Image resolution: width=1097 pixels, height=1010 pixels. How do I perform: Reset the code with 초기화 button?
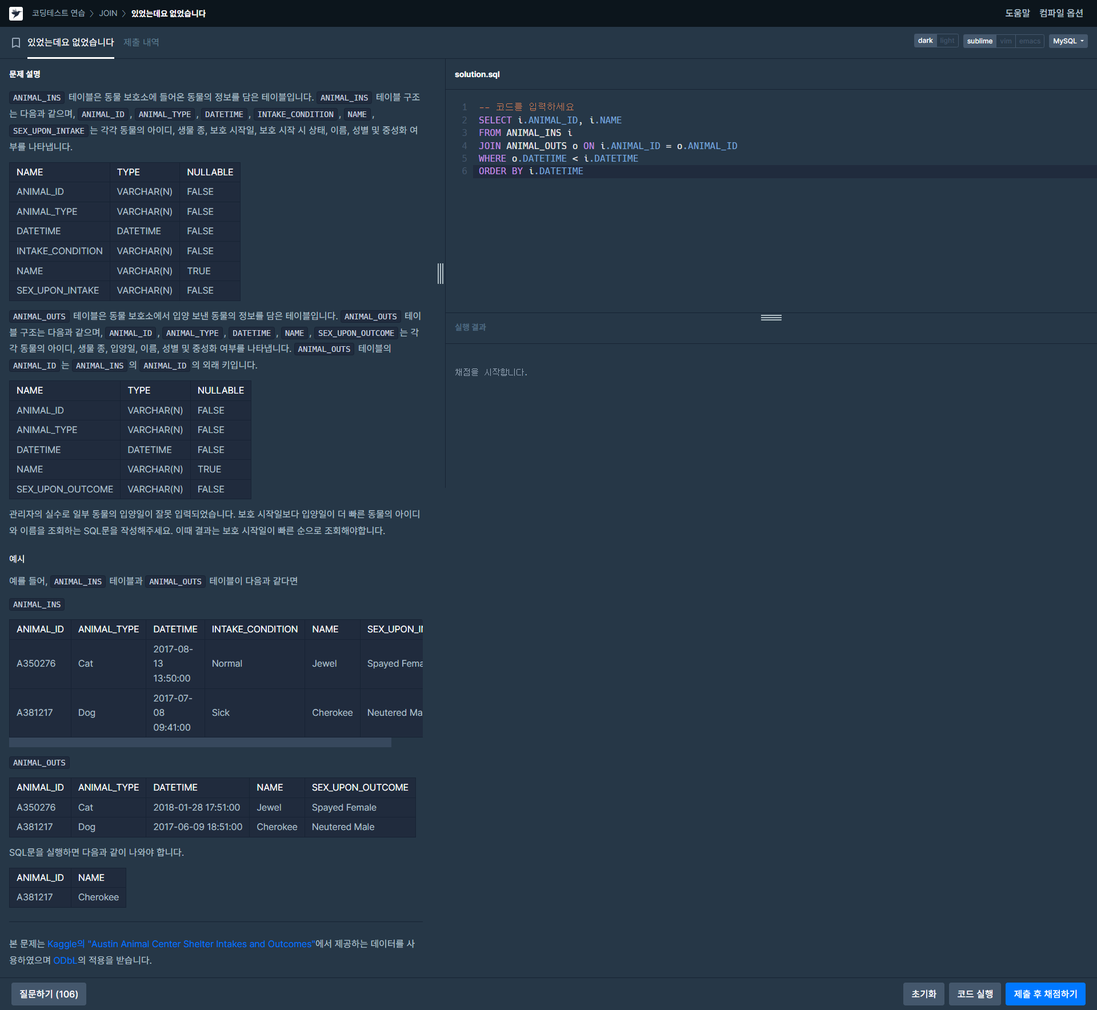(923, 994)
